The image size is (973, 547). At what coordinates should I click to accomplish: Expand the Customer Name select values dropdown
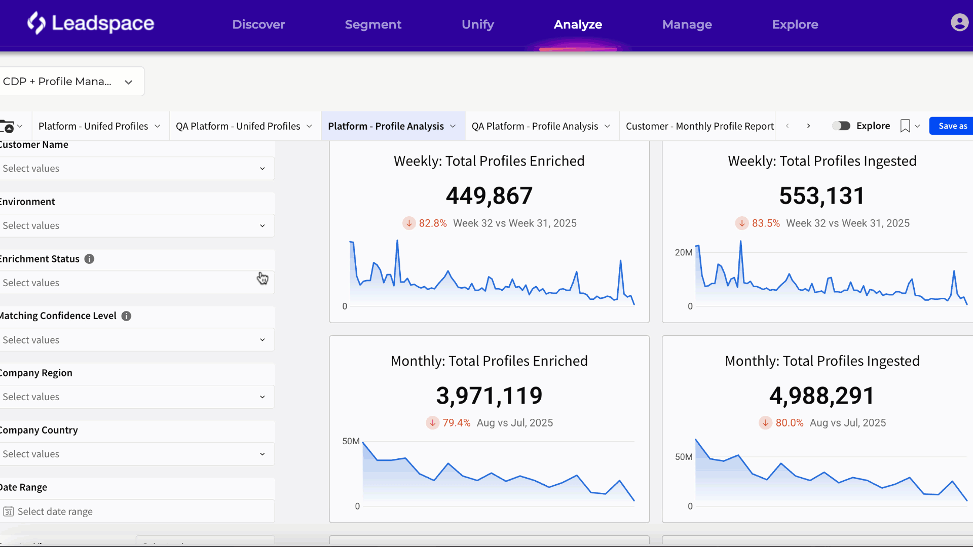click(137, 169)
